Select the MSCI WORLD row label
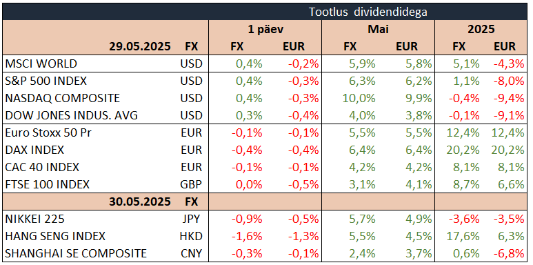The height and width of the screenshot is (265, 533). pyautogui.click(x=41, y=63)
